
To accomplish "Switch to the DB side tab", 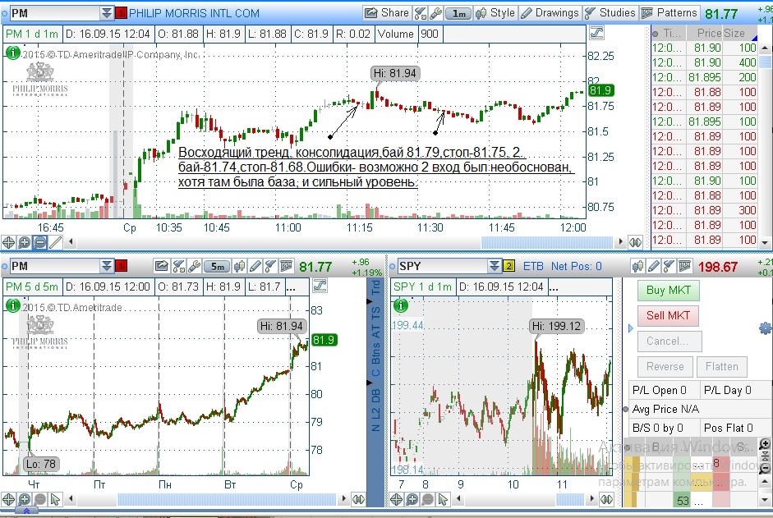I will coord(375,396).
